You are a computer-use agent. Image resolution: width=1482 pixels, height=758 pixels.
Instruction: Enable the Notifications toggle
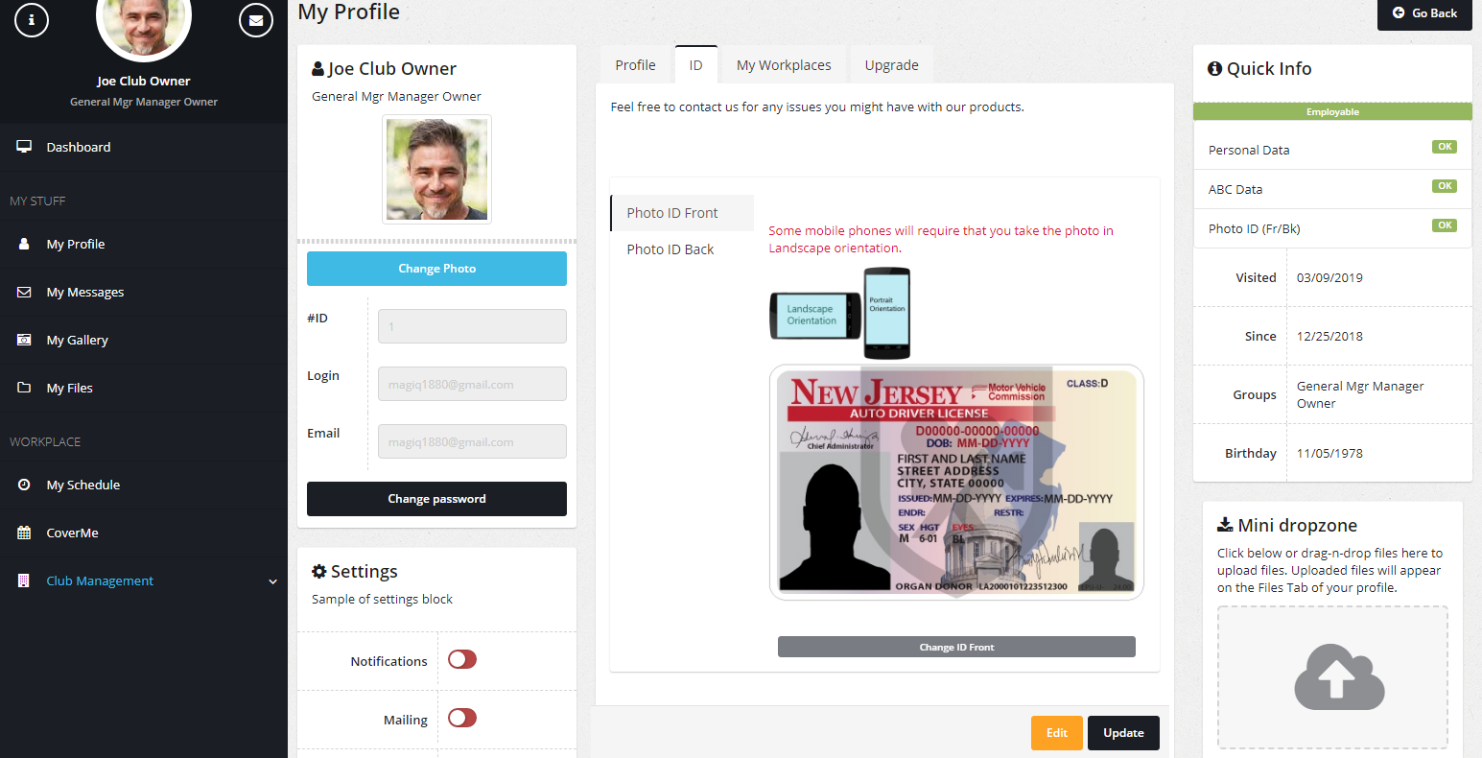coord(462,660)
